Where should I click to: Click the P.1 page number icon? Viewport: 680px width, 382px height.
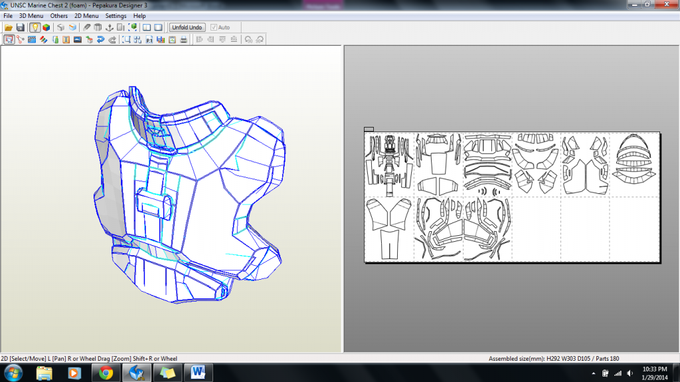click(x=149, y=39)
